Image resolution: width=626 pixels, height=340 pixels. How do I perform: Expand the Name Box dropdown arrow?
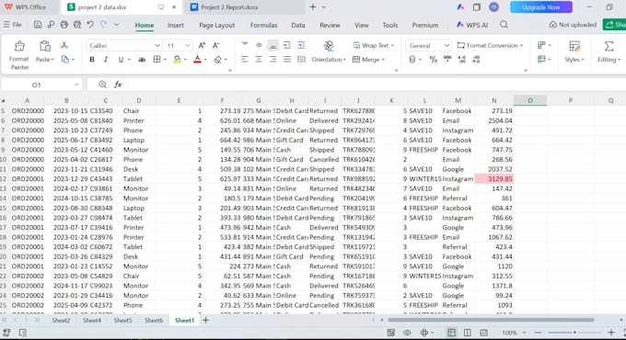point(76,85)
